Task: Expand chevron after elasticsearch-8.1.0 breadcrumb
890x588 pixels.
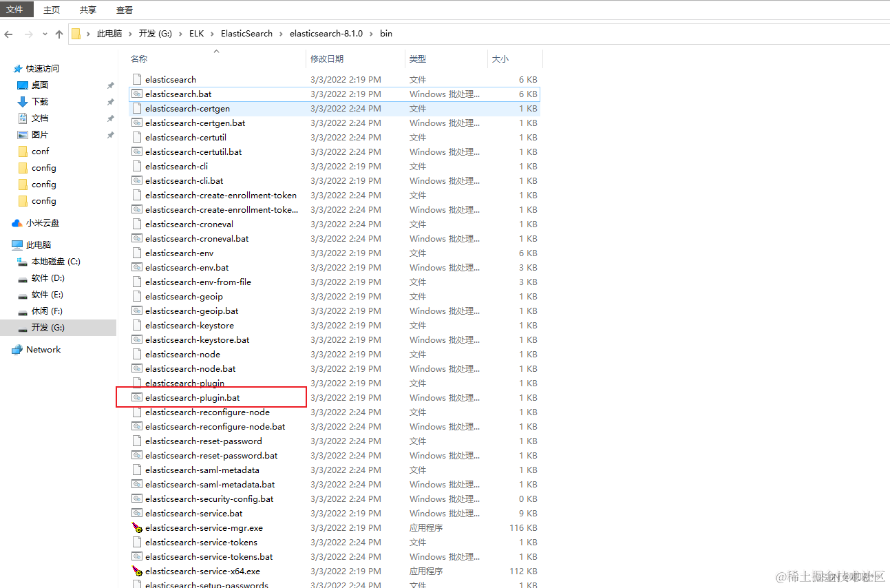Action: [371, 34]
